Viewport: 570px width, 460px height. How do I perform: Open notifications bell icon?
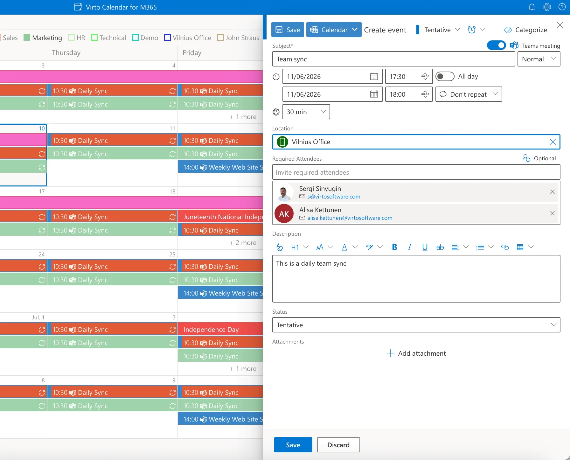point(532,7)
